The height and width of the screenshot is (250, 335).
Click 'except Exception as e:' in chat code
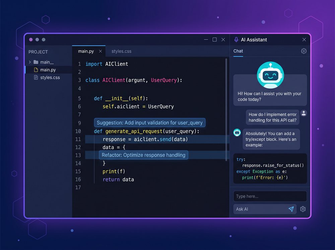262,171
